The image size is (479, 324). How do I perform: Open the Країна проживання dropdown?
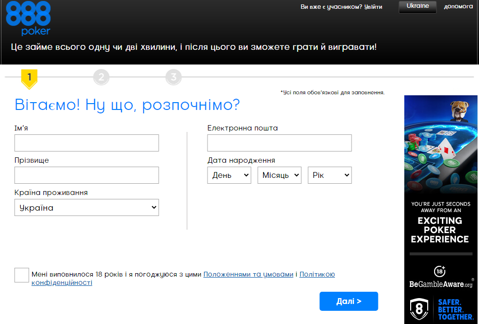pyautogui.click(x=87, y=208)
